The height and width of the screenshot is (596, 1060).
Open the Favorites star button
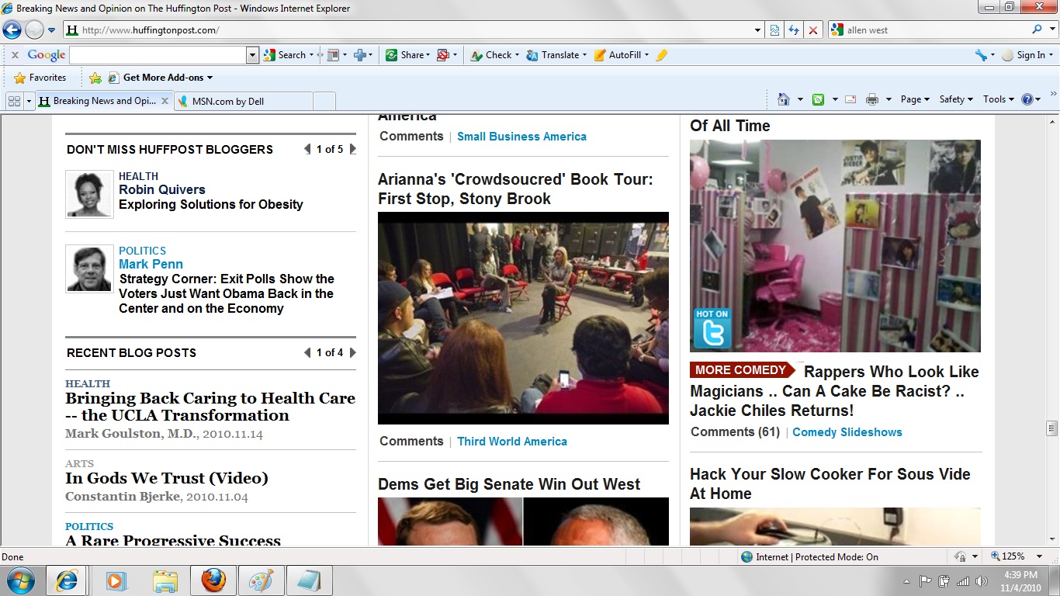(40, 78)
